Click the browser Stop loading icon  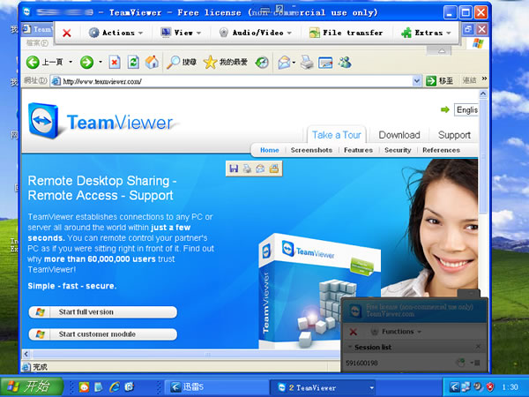(x=115, y=62)
